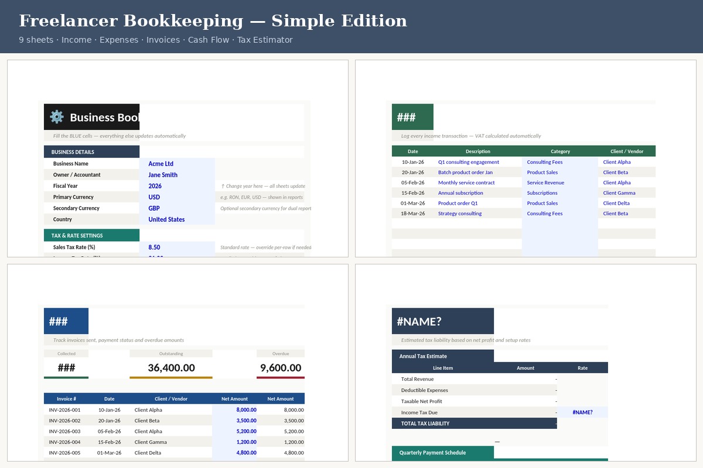Click the ### collected amount indicator
The image size is (703, 468).
coord(66,367)
